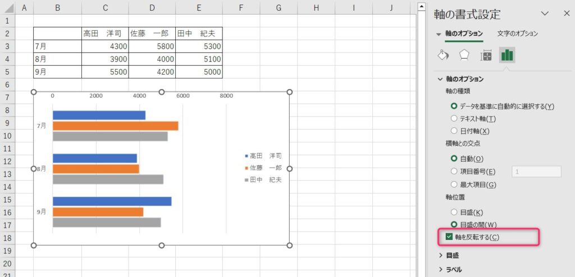575x277 pixels.
Task: Open the Effects pentagon icon tab
Action: click(x=464, y=55)
